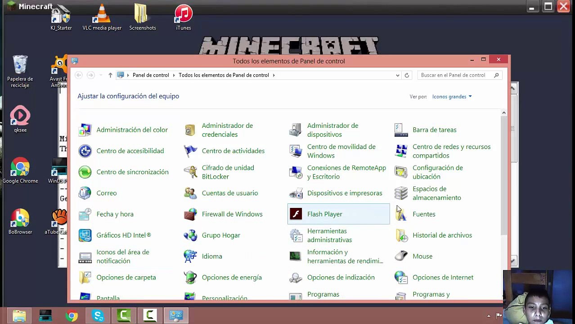The width and height of the screenshot is (575, 324).
Task: Open Administrador de dispositivos icon
Action: coord(296,130)
